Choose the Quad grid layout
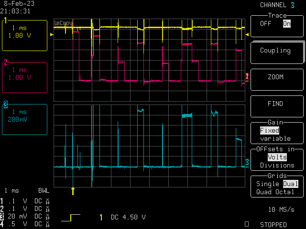Screen dimensions: 306x229 [x=264, y=192]
